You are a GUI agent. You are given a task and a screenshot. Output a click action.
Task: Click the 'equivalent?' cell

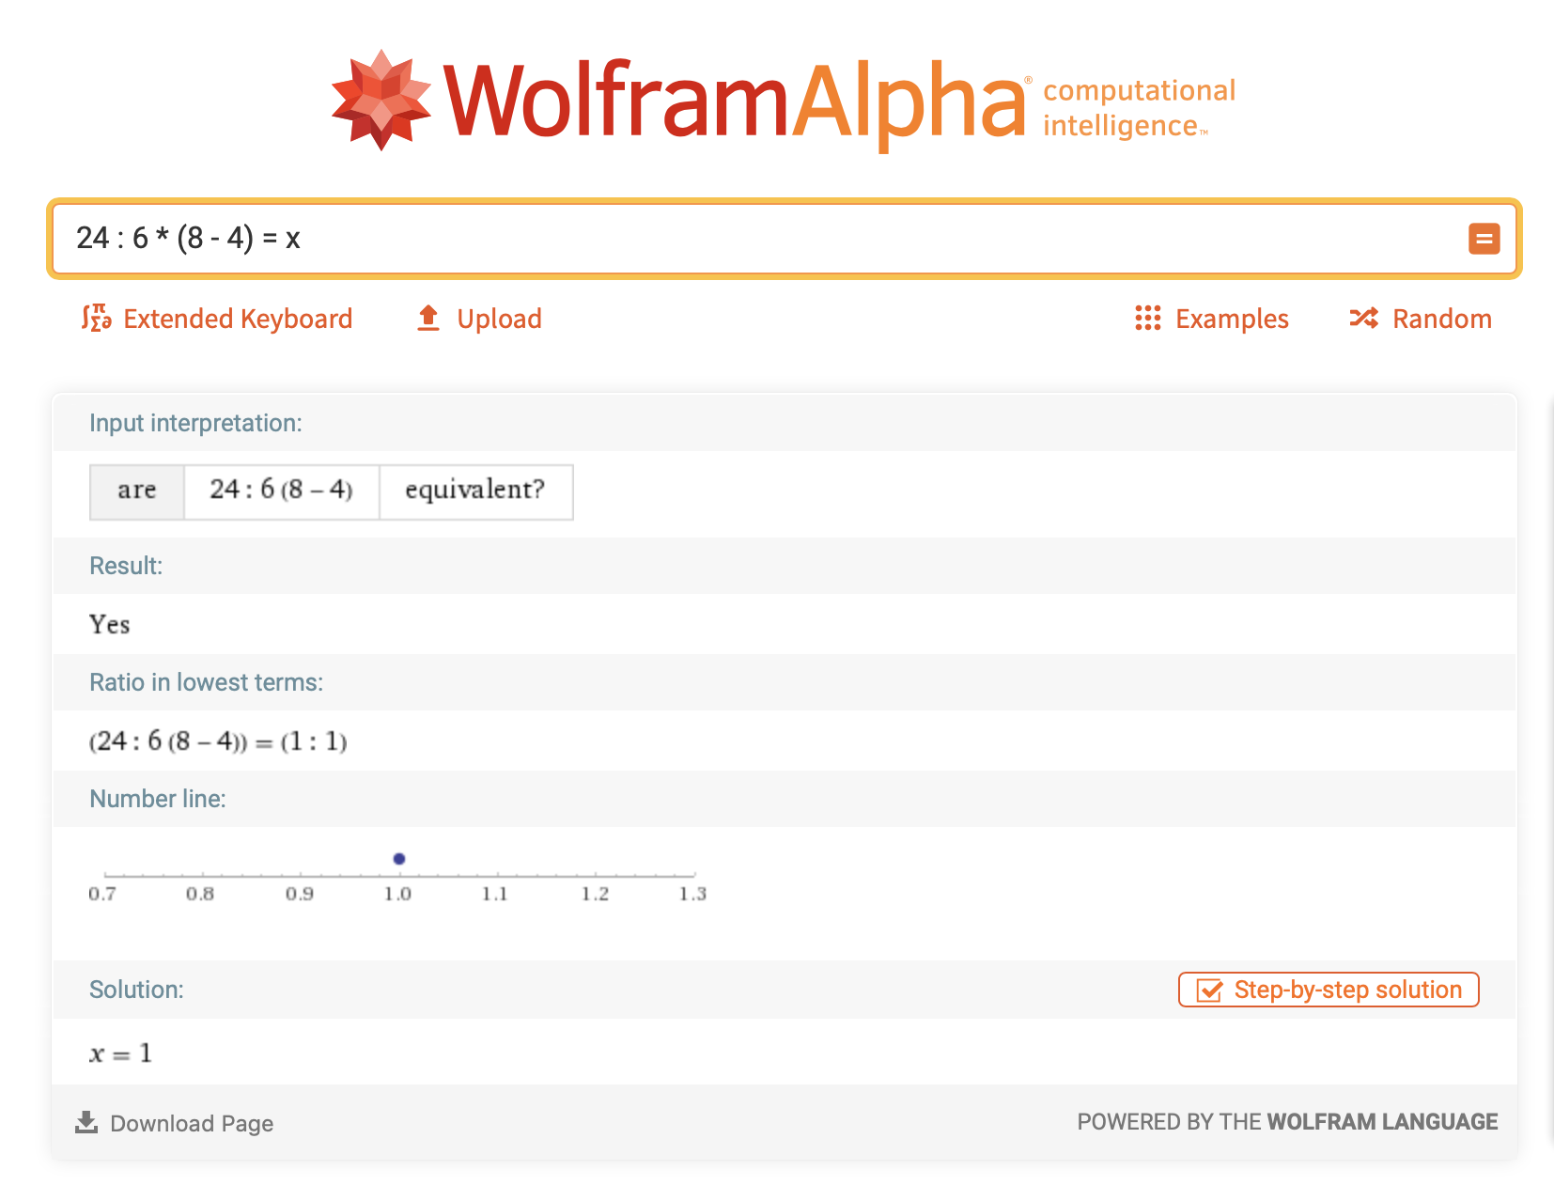tap(475, 491)
